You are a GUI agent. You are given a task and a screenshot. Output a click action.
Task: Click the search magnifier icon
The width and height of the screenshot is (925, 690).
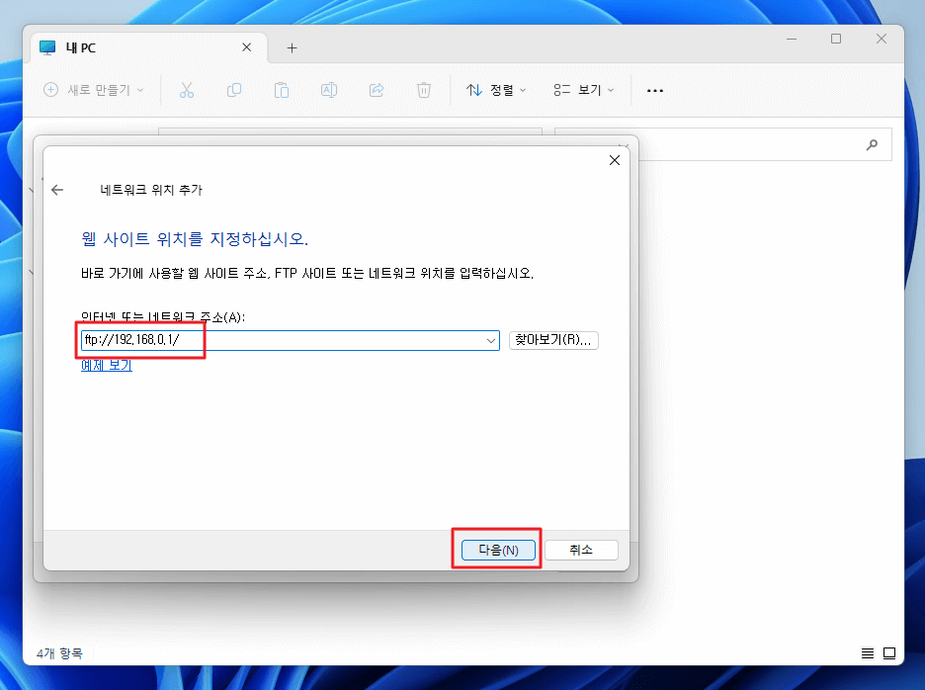point(873,143)
